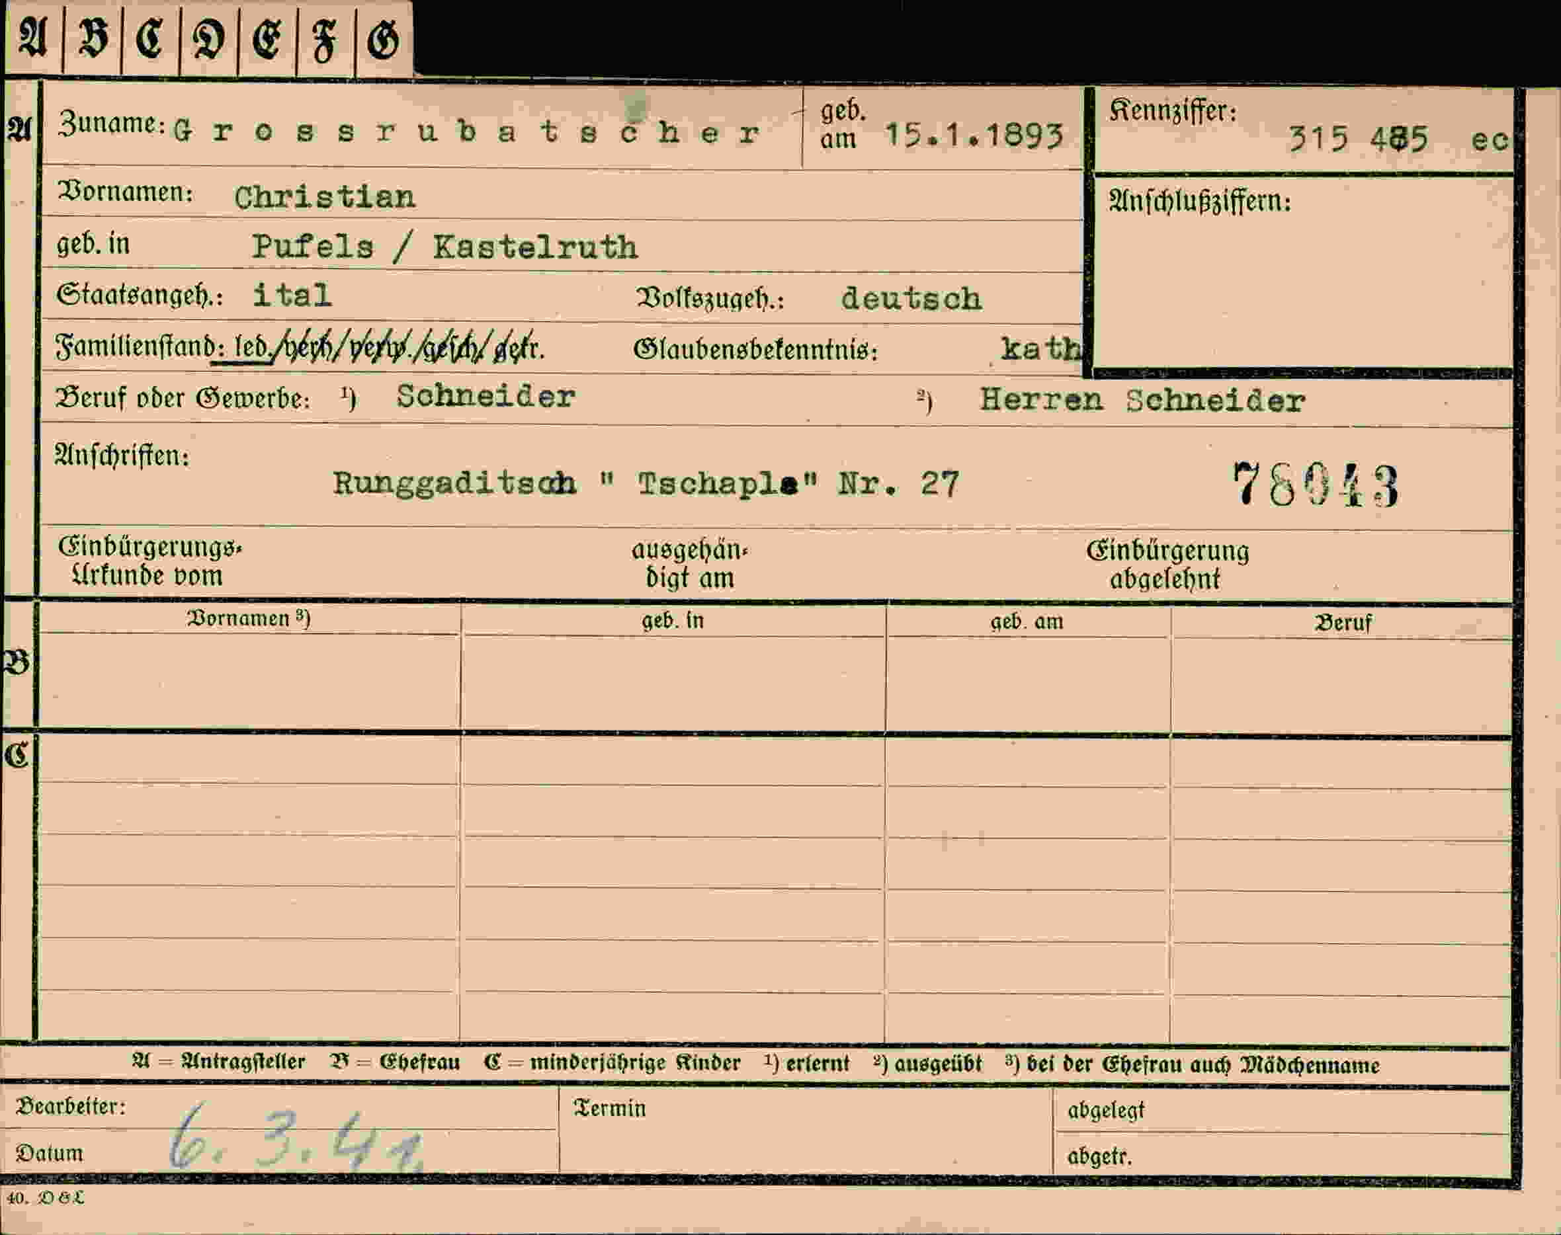Viewport: 1561px width, 1235px height.
Task: Click the "Kennziffer:" label
Action: 1173,111
